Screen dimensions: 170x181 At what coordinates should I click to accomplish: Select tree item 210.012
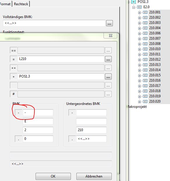[155, 59]
